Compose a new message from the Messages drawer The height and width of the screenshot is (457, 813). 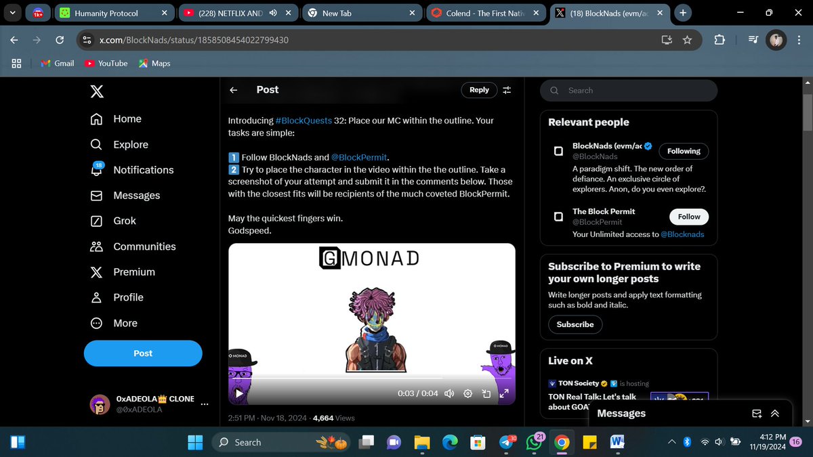click(757, 414)
